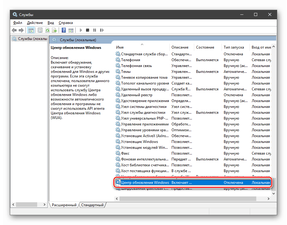The image size is (287, 225).
Task: Click the left tree pane scroll right arrow
Action: 44,204
